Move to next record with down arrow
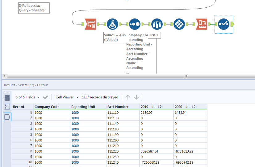 coord(136,97)
